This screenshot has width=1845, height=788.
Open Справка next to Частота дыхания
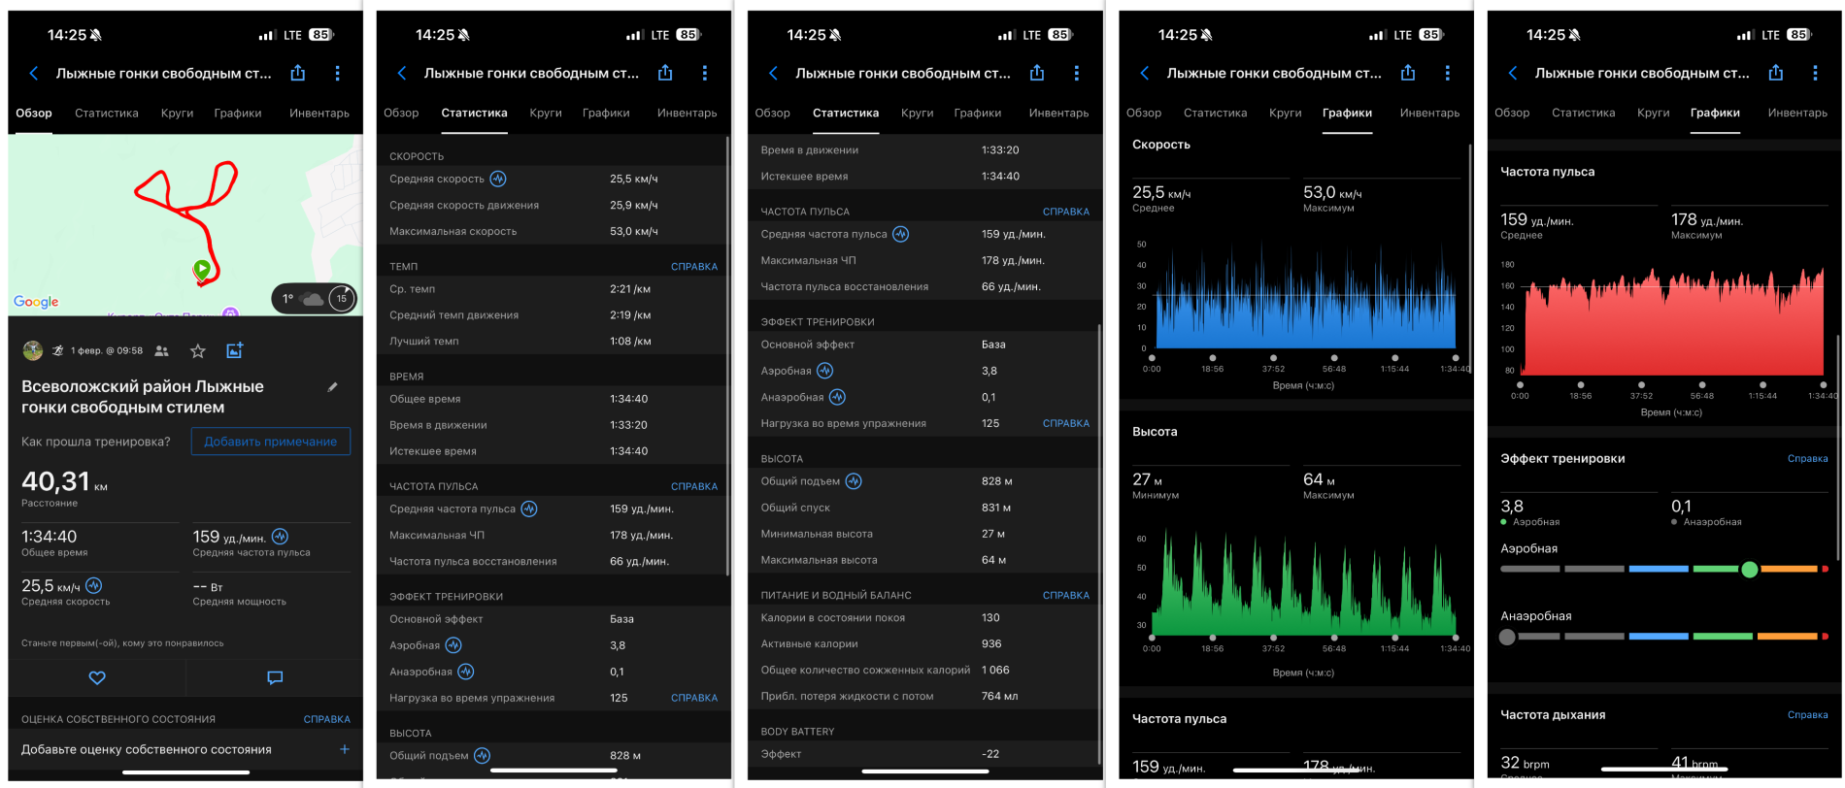coord(1807,714)
